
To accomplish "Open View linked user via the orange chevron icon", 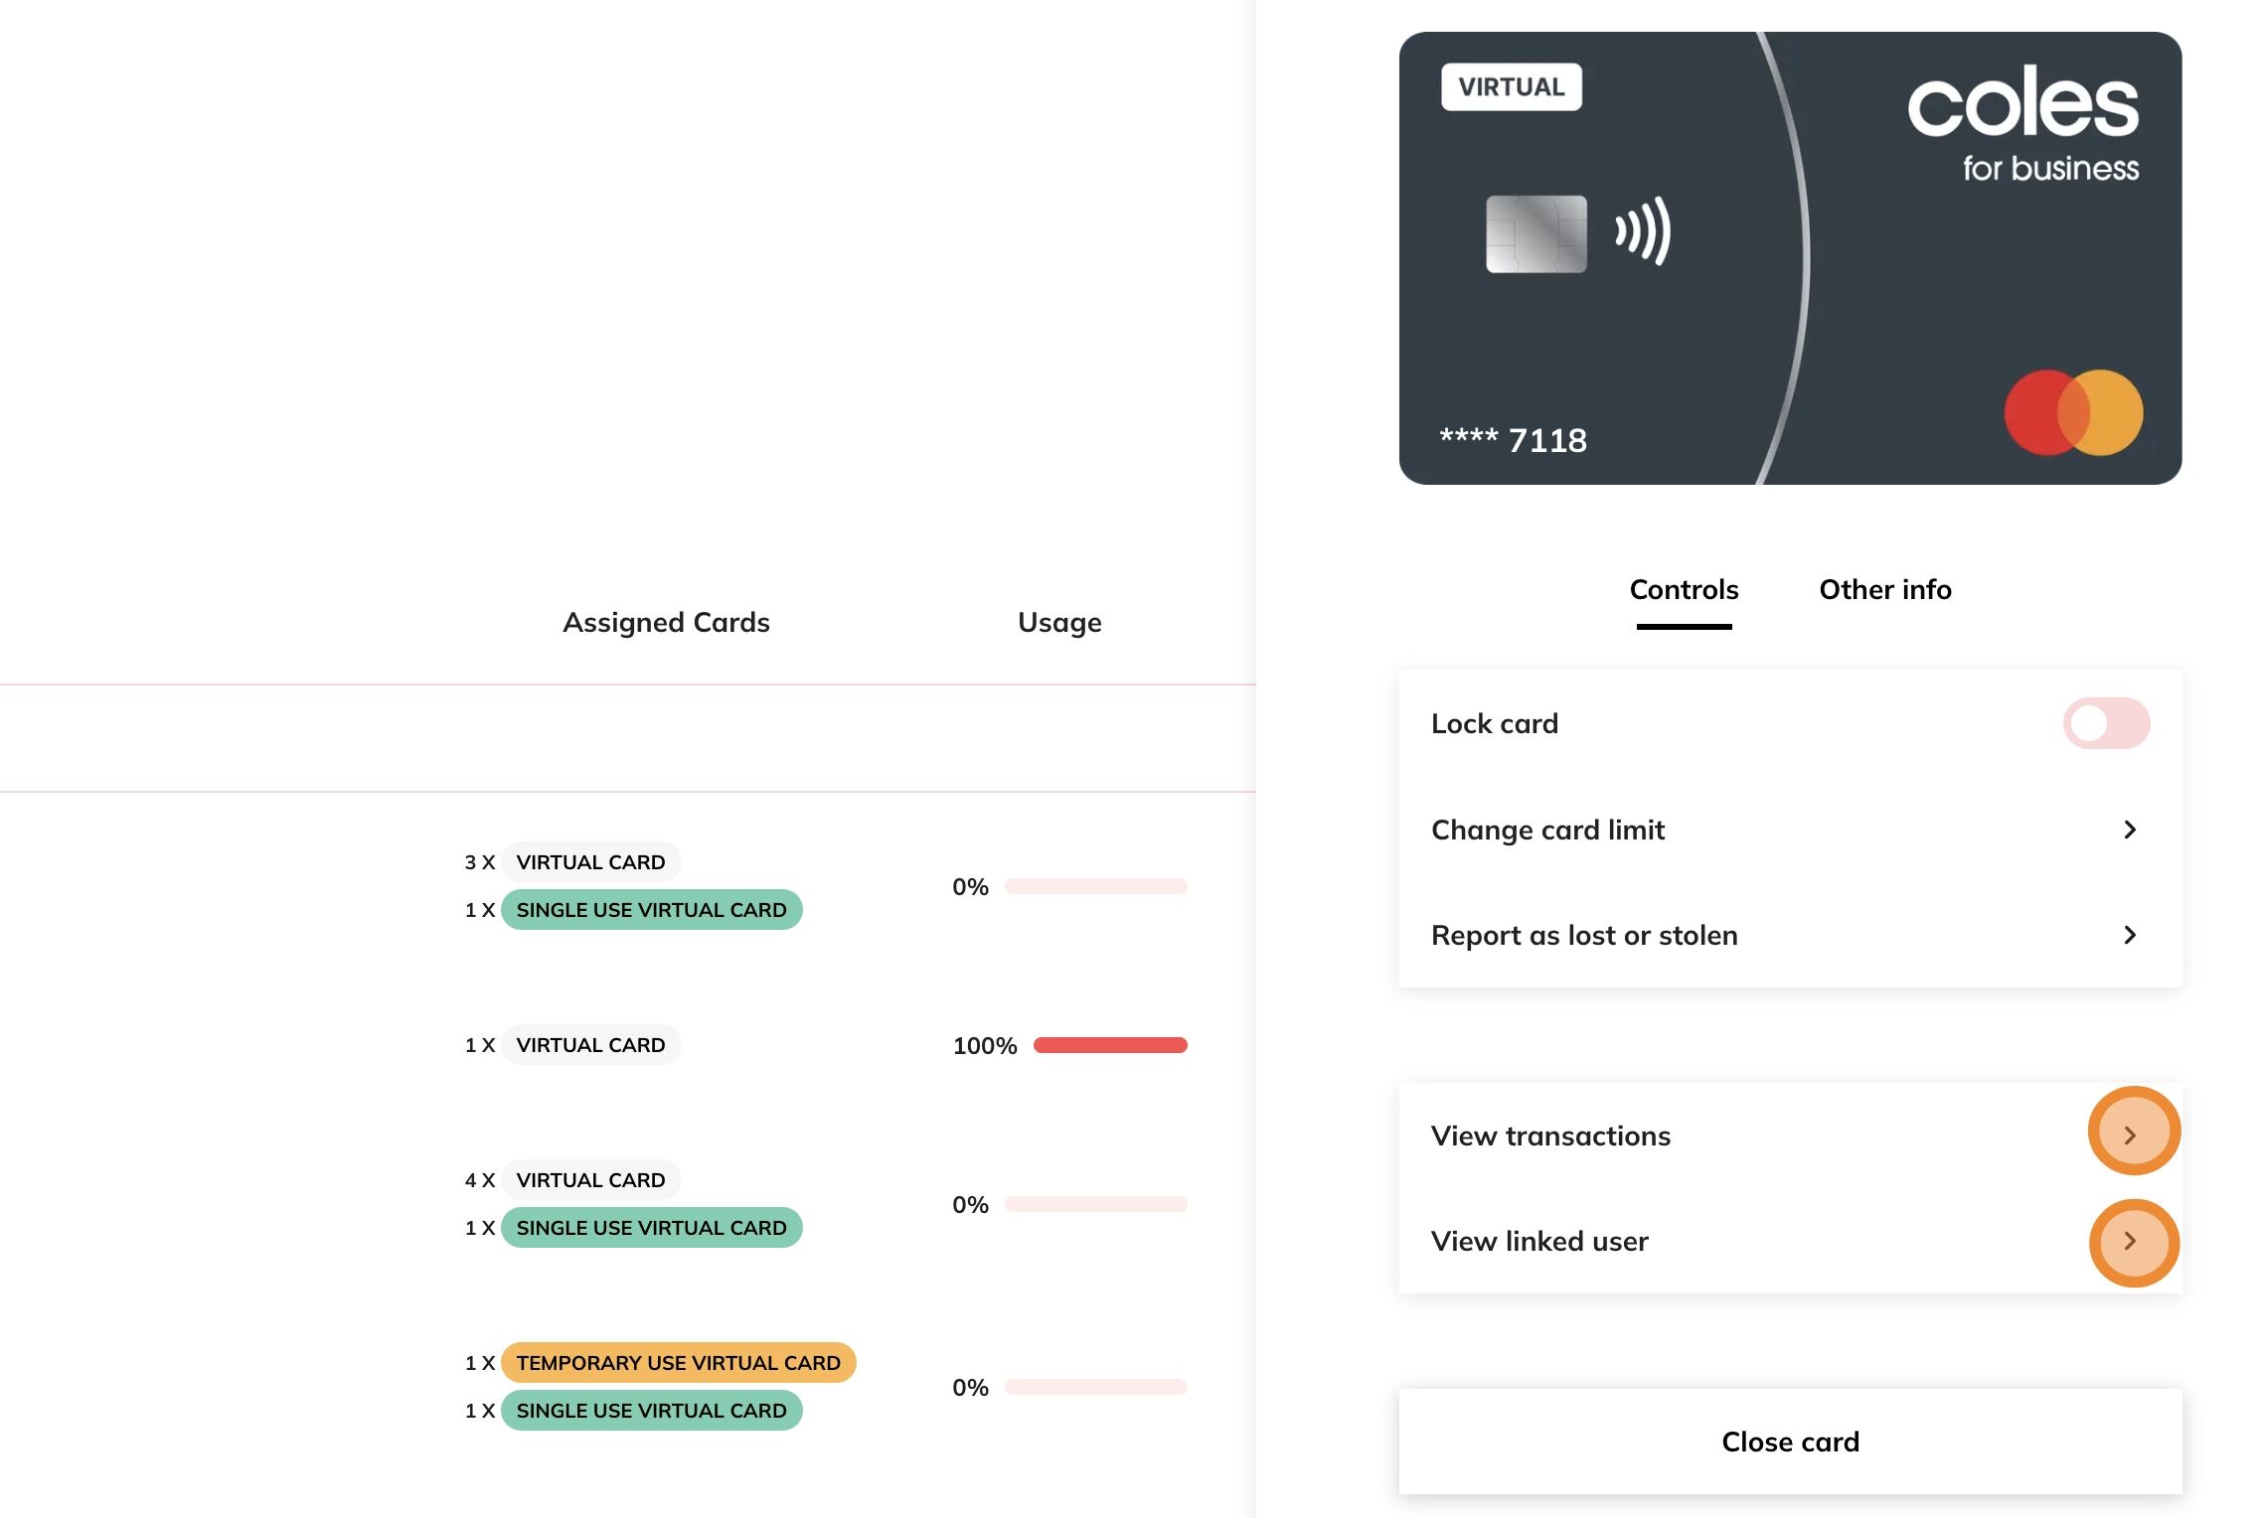I will click(x=2133, y=1242).
